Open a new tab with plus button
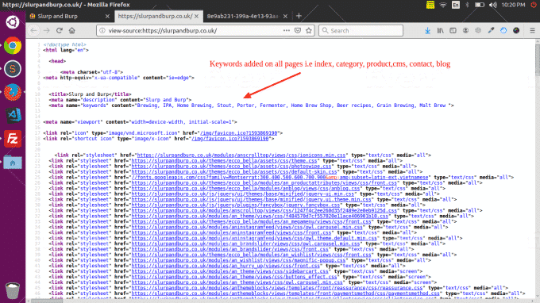The height and width of the screenshot is (303, 540). [299, 16]
